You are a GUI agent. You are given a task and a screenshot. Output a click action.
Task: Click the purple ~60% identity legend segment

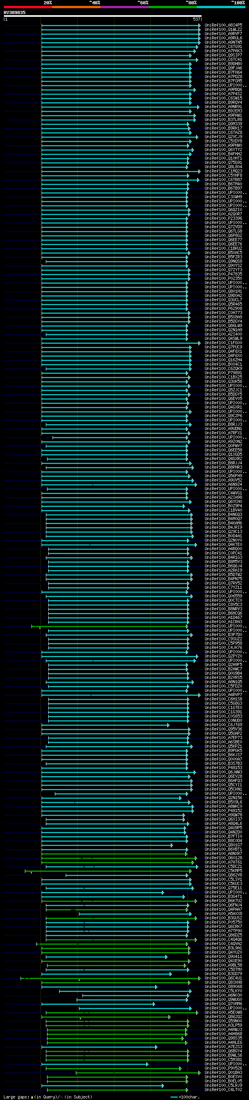click(x=125, y=7)
